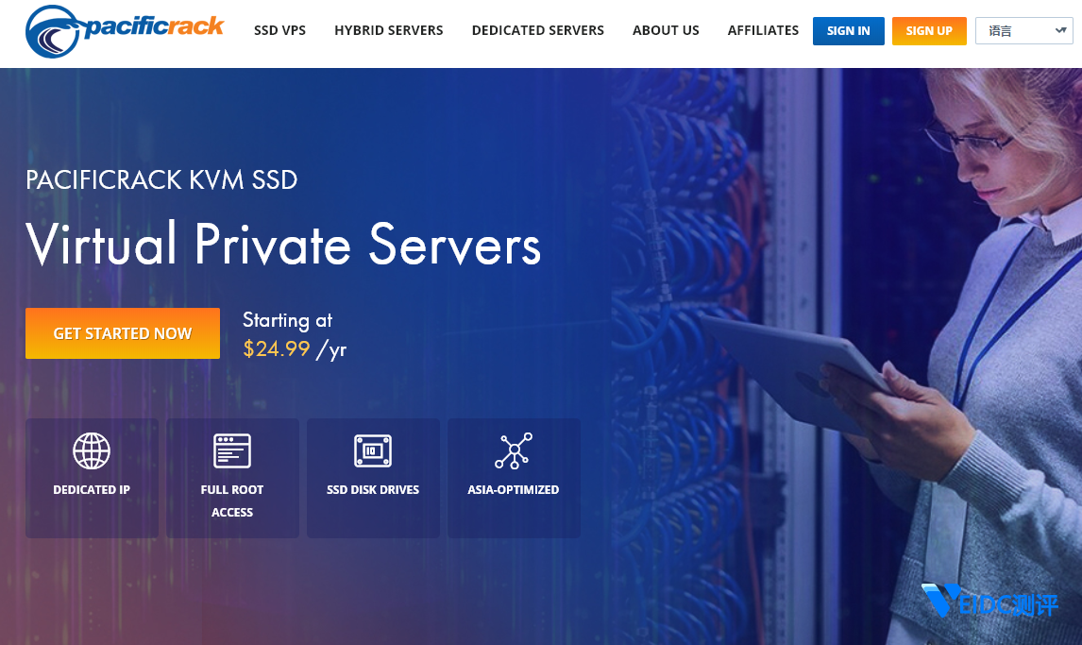Go to the About Us page
Image resolution: width=1082 pixels, height=645 pixels.
666,30
